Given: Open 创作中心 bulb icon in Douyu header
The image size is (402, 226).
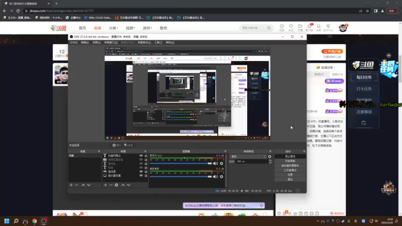Looking at the screenshot, I should click(328, 28).
